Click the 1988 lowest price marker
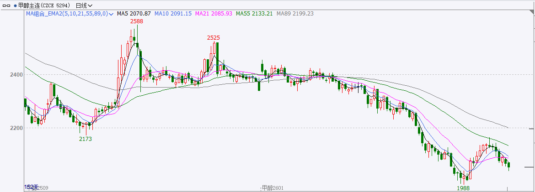The width and height of the screenshot is (535, 192). [463, 187]
